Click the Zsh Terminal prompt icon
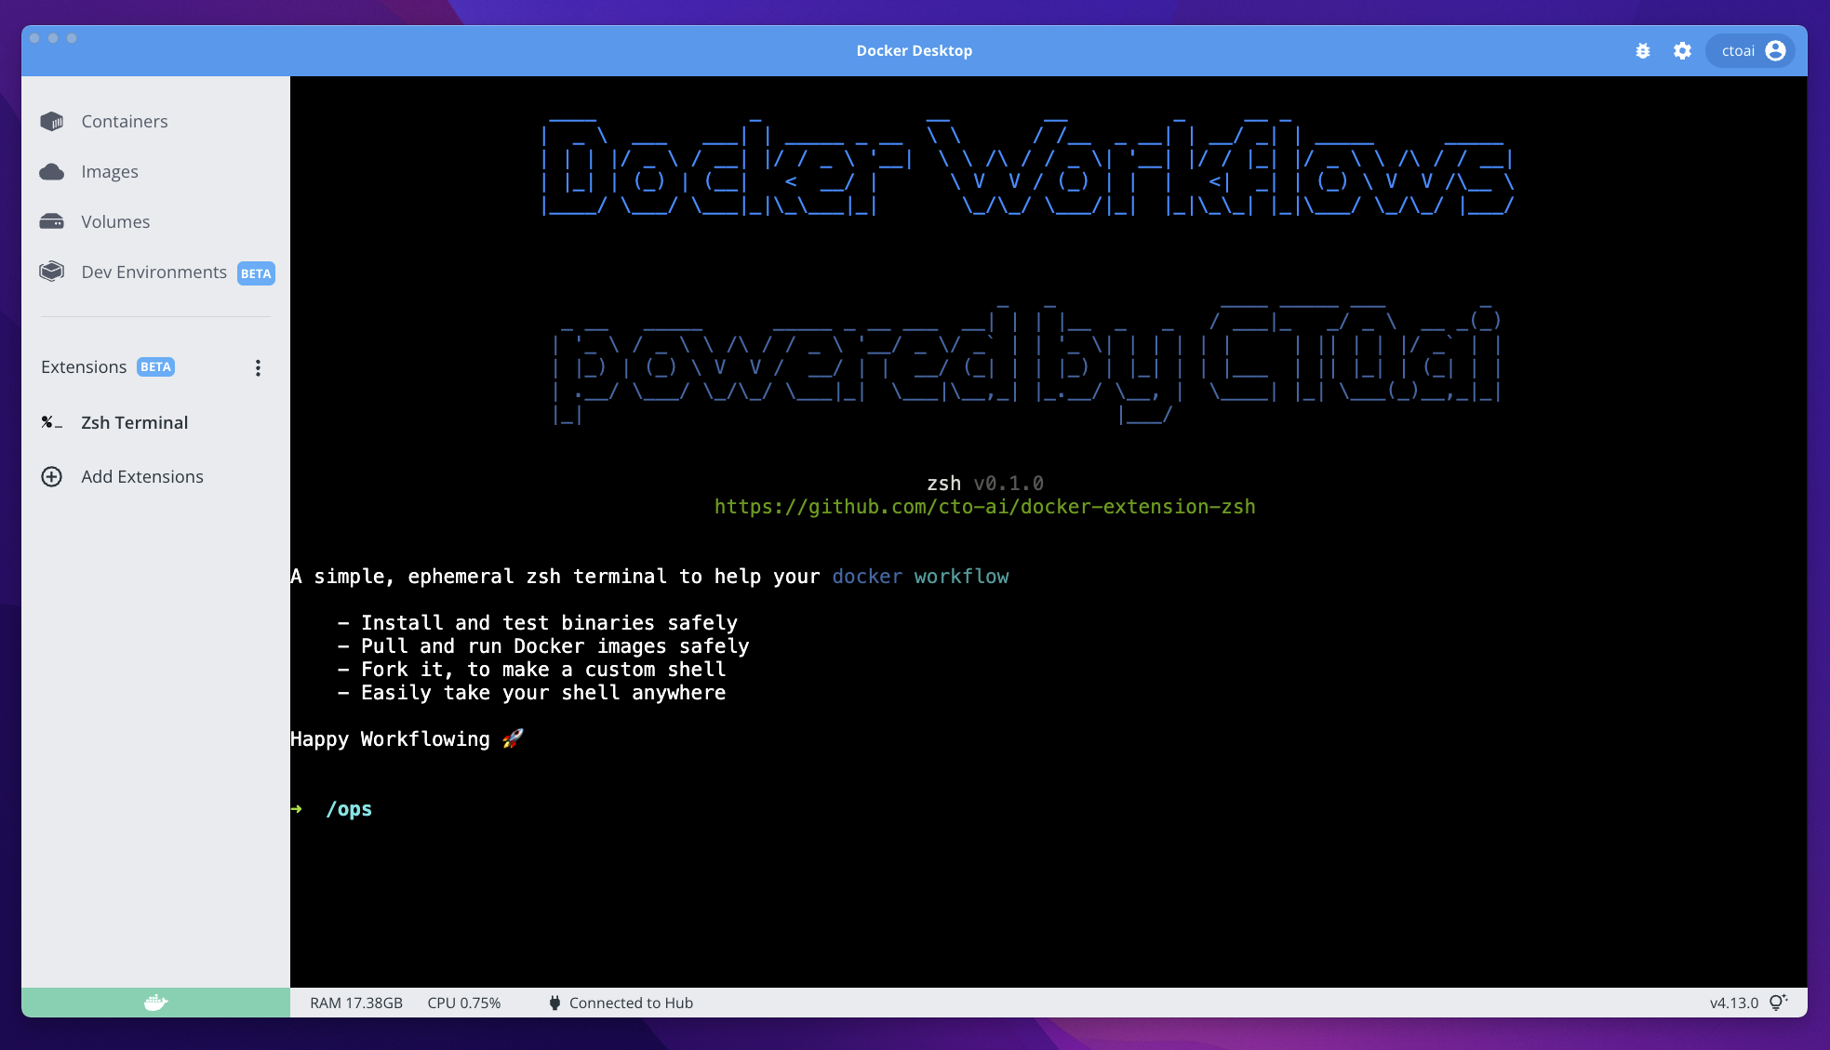 pyautogui.click(x=52, y=423)
